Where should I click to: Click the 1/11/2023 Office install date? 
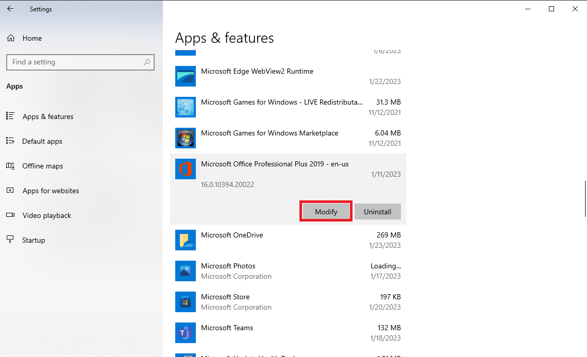point(385,175)
